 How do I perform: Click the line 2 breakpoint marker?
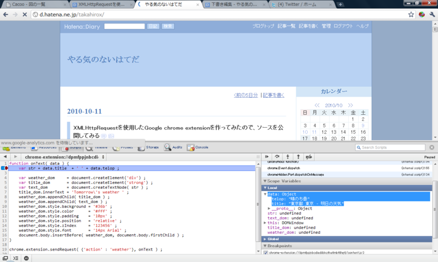coord(4,168)
